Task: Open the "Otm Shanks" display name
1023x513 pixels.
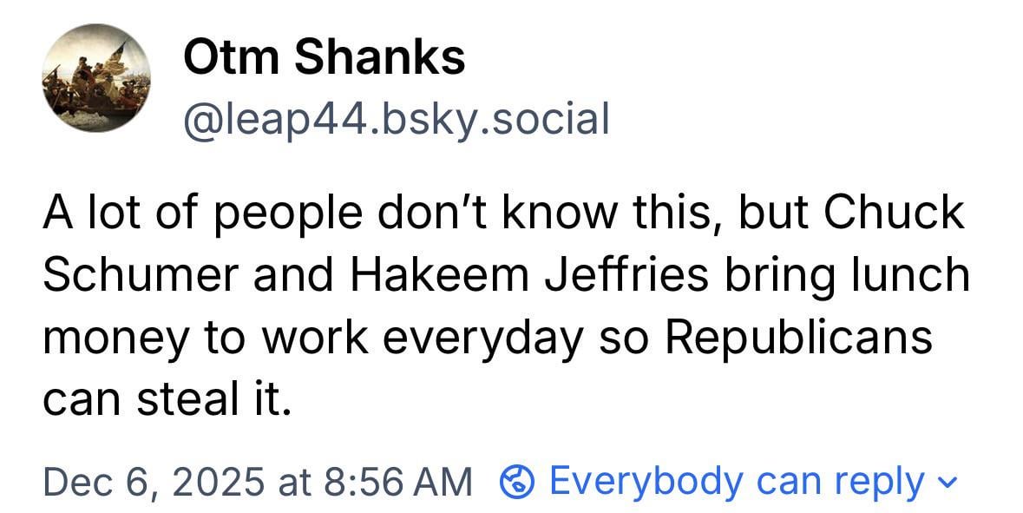Action: (325, 58)
